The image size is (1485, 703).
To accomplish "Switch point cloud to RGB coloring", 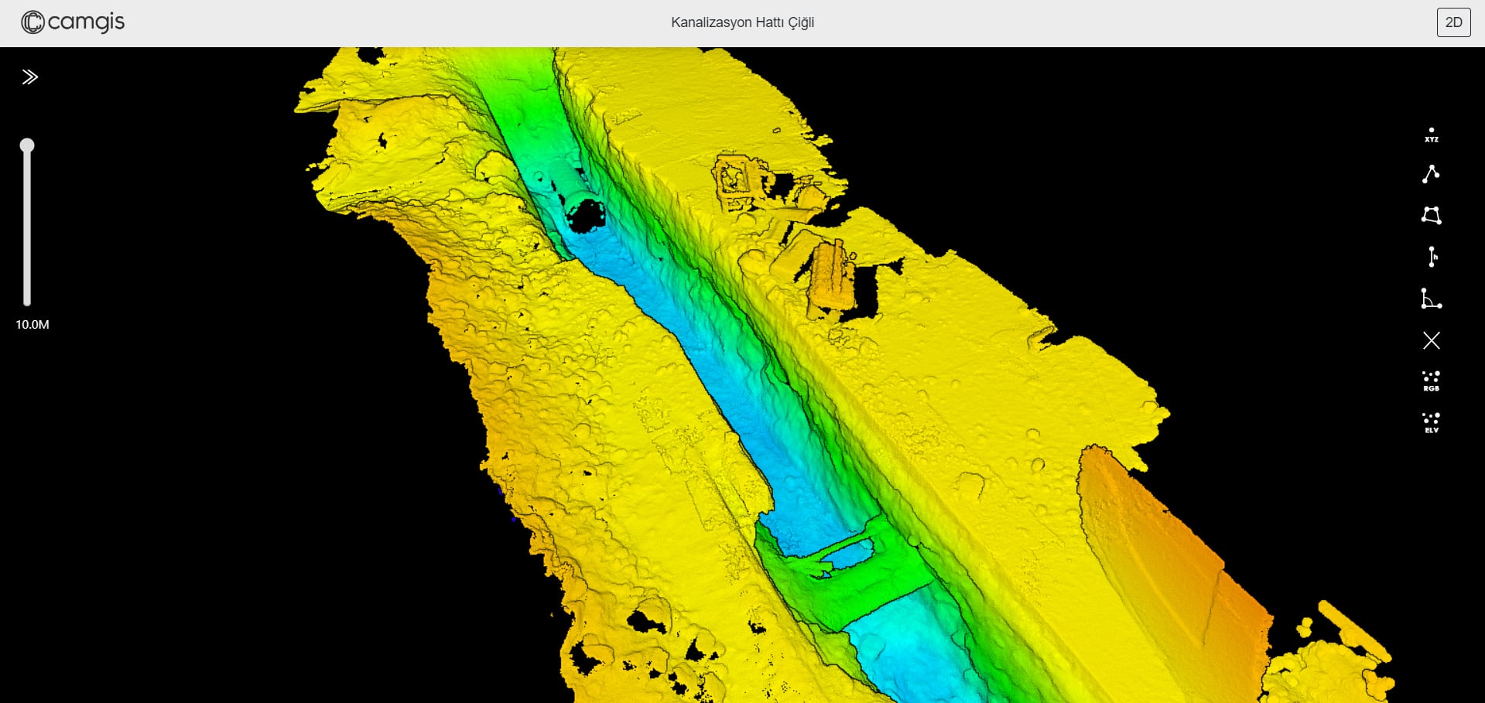I will click(1431, 381).
